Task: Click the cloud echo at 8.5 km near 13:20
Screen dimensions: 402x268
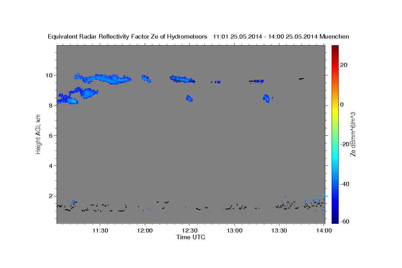Action: 267,98
